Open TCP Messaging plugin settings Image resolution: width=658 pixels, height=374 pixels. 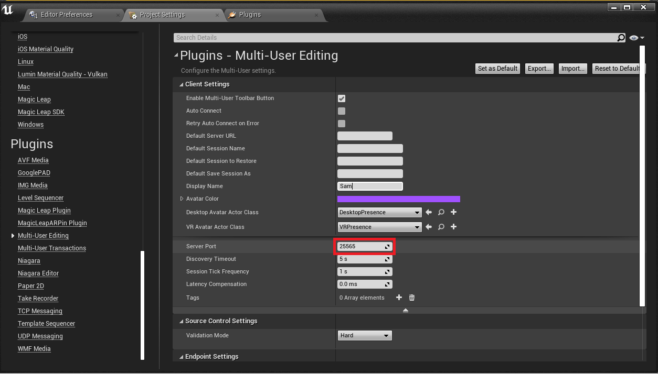coord(40,311)
